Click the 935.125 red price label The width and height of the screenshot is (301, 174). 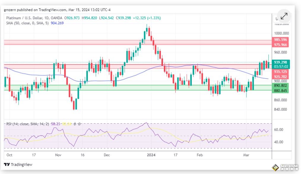click(x=280, y=72)
